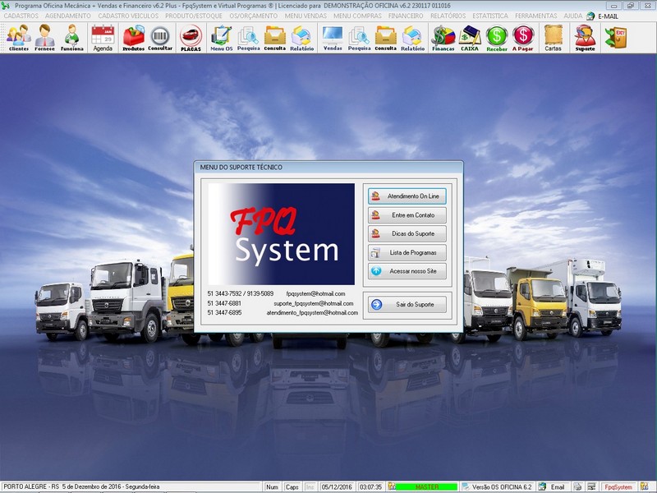Click Pesquisa icon next to Menu OS
This screenshot has height=493, width=657.
pos(249,38)
